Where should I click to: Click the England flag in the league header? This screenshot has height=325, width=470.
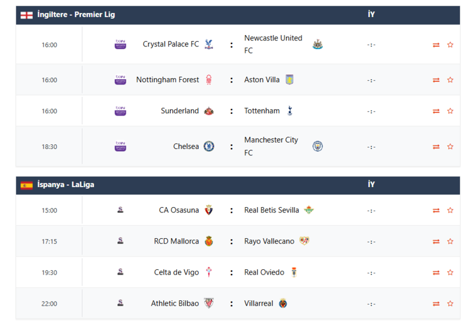(26, 15)
